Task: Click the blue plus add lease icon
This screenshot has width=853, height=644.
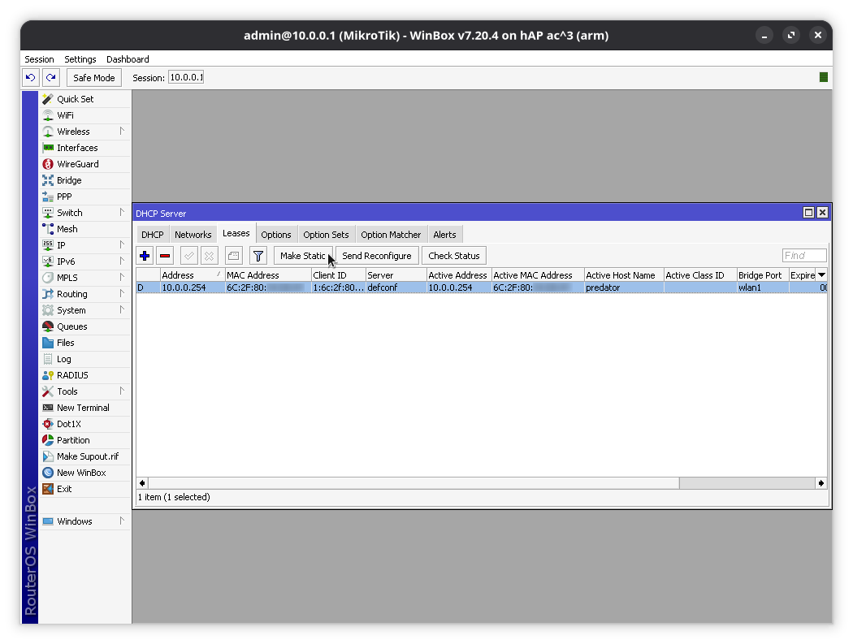Action: 145,256
